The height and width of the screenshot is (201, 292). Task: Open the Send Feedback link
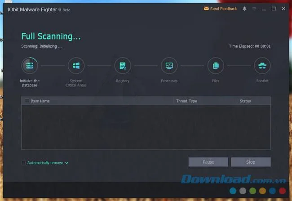point(223,9)
